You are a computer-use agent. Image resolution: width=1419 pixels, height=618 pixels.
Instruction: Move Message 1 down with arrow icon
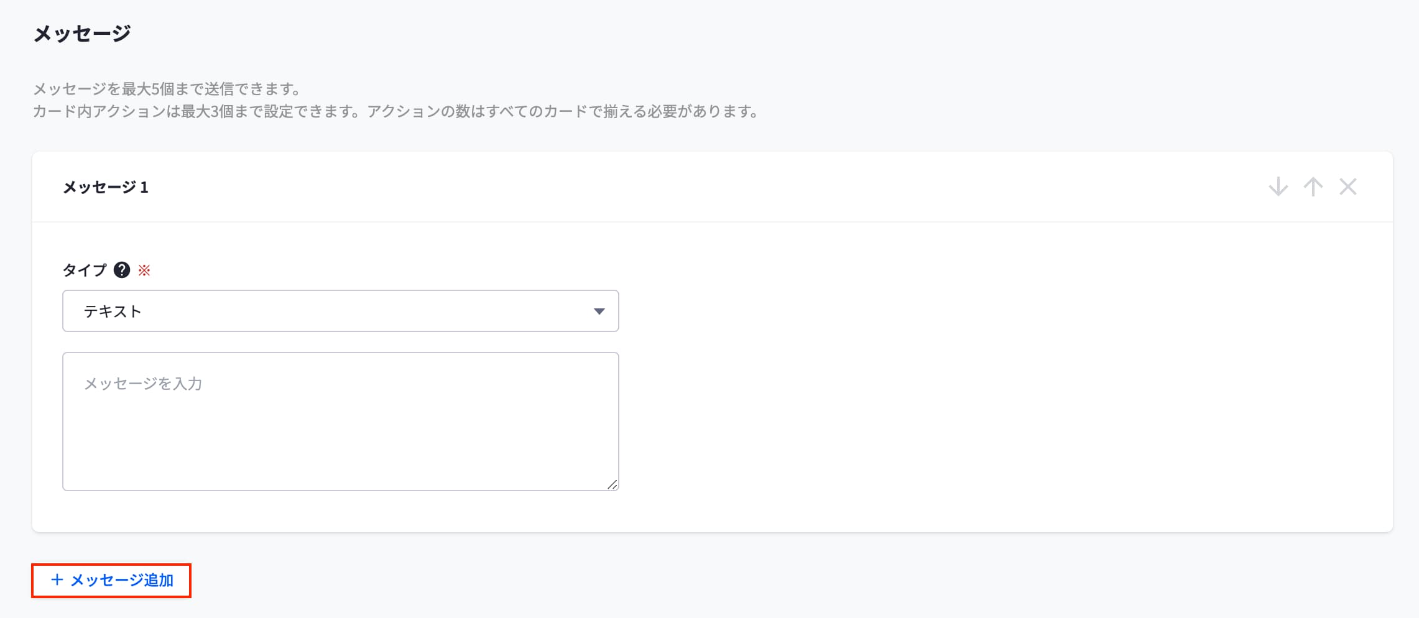(x=1278, y=187)
